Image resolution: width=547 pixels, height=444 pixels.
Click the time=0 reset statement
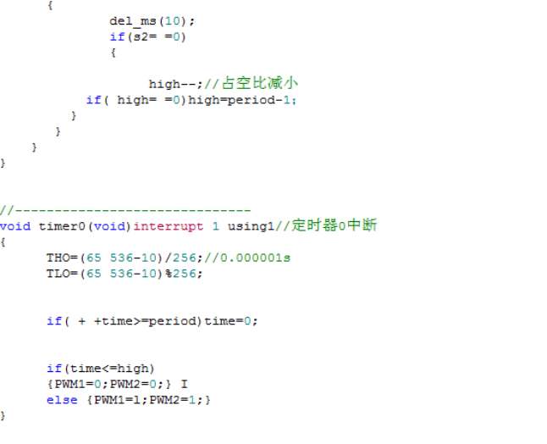pyautogui.click(x=231, y=321)
